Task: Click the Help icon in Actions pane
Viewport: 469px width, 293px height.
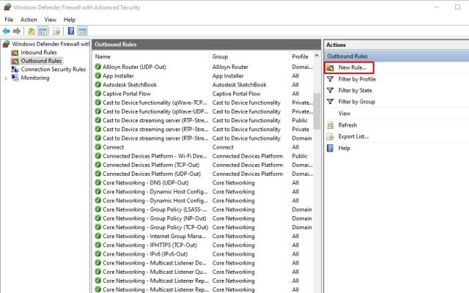Action: (330, 148)
